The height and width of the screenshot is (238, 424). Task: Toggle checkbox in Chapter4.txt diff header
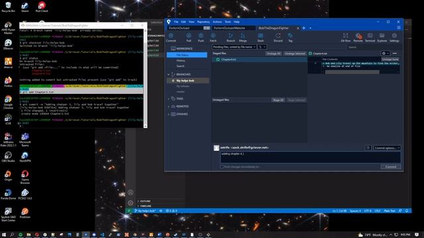click(x=310, y=54)
